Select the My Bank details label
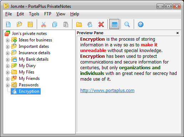This screenshot has width=184, height=137. (x=34, y=59)
